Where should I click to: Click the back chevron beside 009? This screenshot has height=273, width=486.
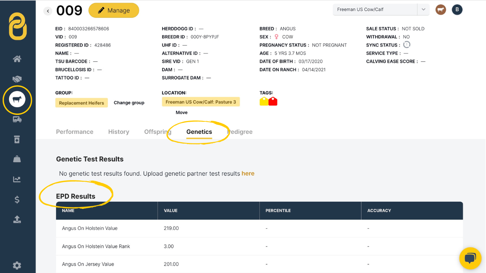(x=48, y=11)
